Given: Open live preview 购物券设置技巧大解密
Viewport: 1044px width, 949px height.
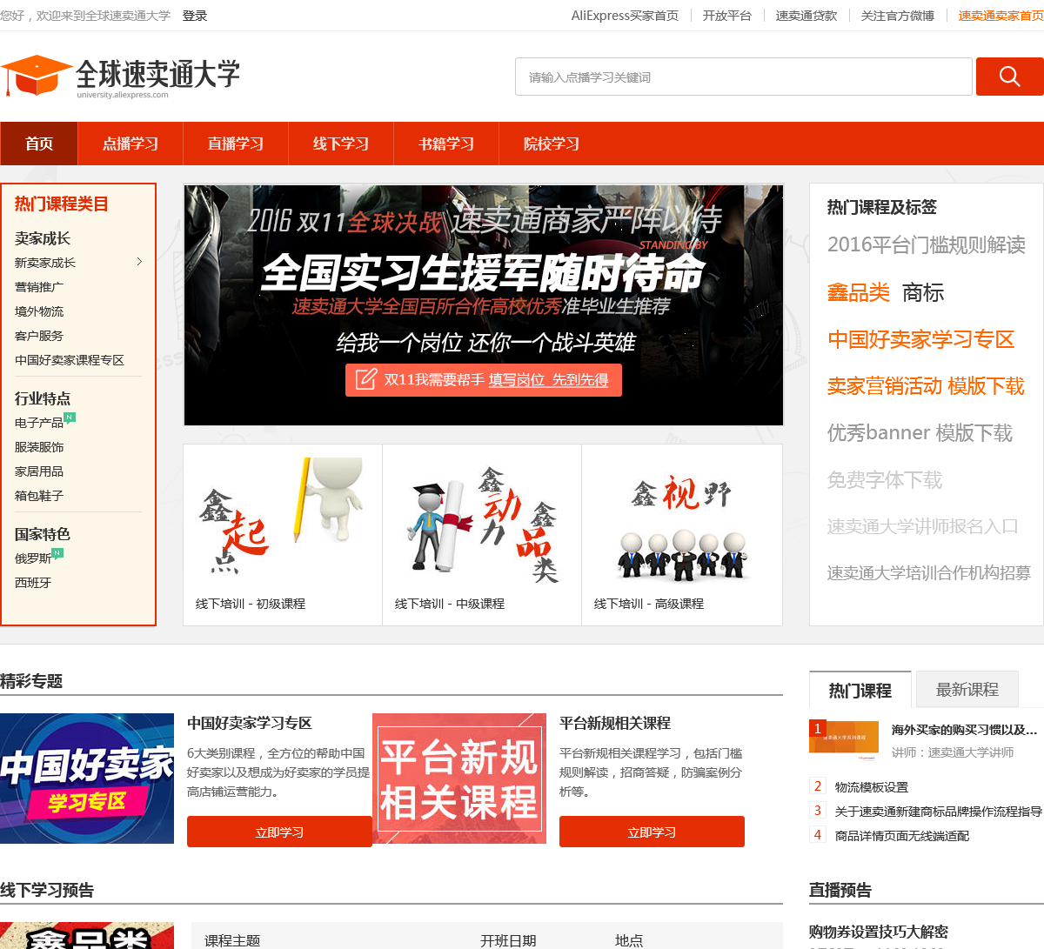Looking at the screenshot, I should click(879, 932).
